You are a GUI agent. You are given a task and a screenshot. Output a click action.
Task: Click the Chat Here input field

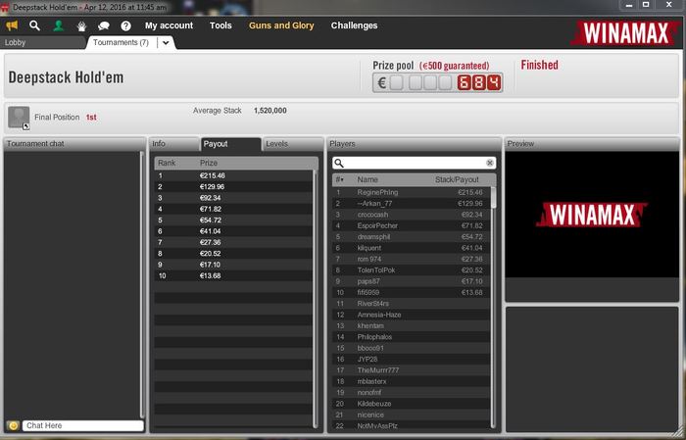(x=82, y=425)
